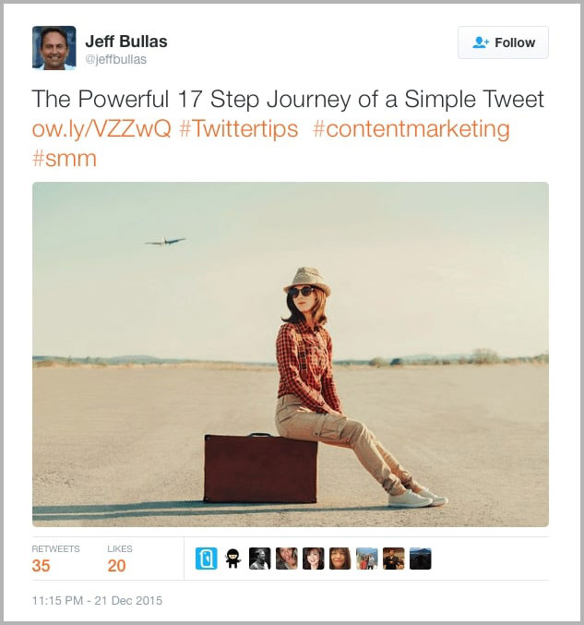Open the sixth liker avatar in the row

340,559
